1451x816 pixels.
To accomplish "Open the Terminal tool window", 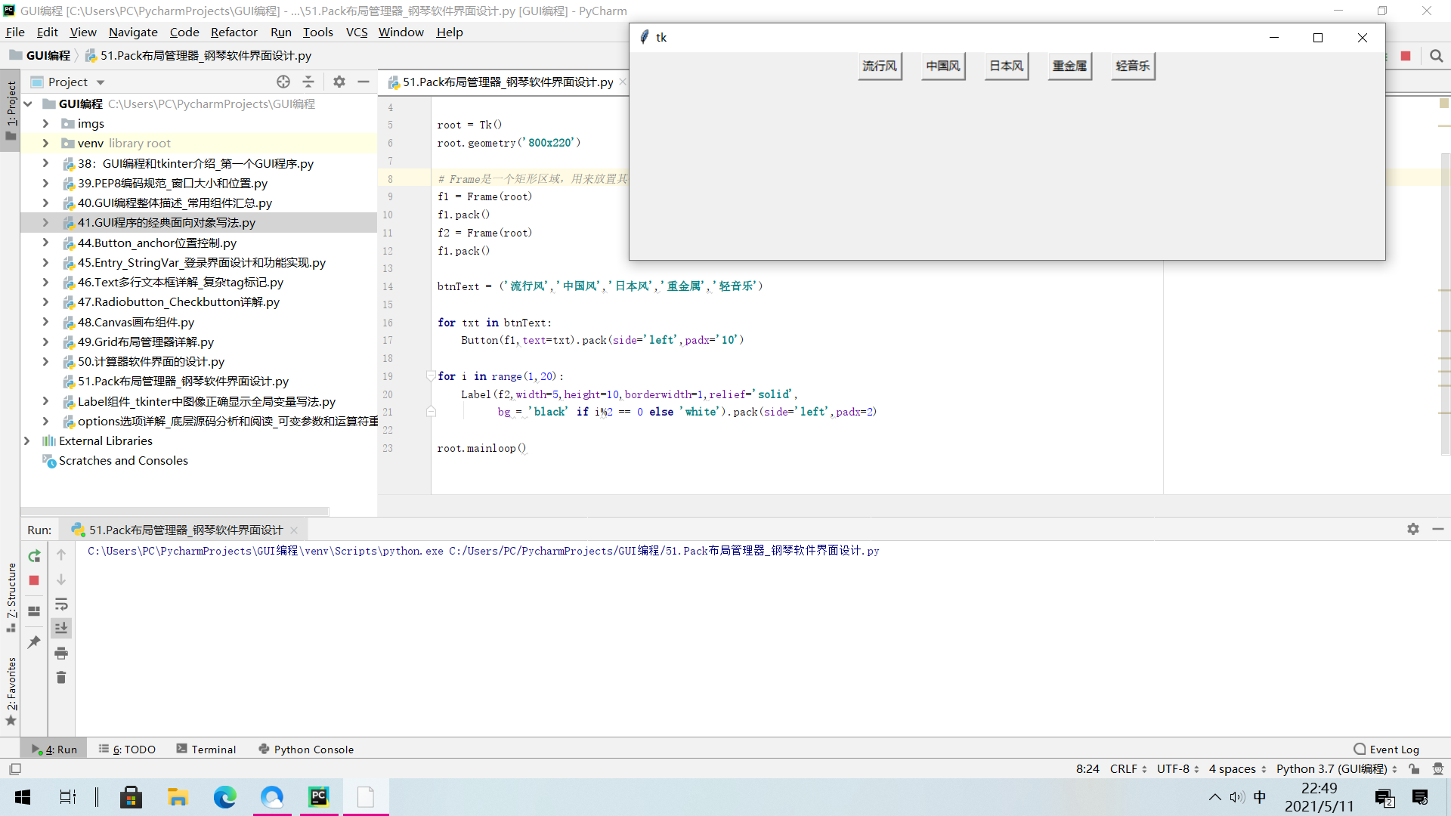I will (x=206, y=749).
